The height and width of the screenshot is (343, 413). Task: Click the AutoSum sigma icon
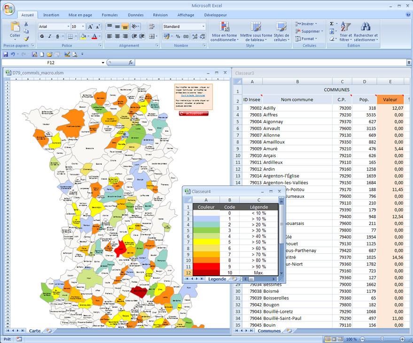[x=332, y=23]
